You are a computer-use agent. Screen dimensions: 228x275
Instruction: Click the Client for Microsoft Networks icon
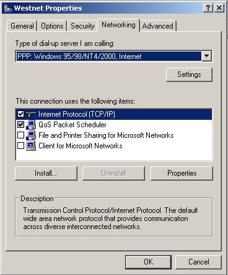(31, 146)
